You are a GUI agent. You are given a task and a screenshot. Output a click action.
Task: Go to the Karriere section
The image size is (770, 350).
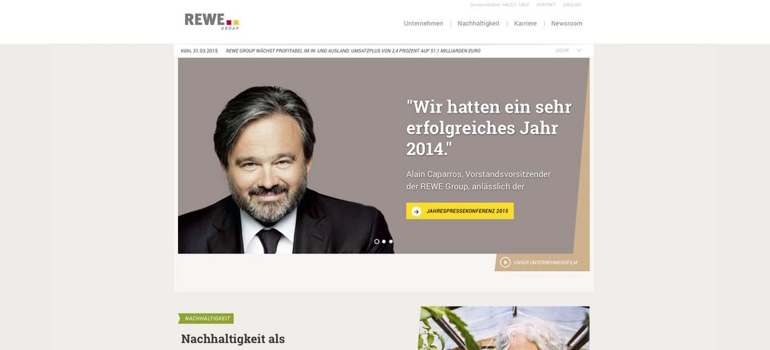[x=525, y=23]
